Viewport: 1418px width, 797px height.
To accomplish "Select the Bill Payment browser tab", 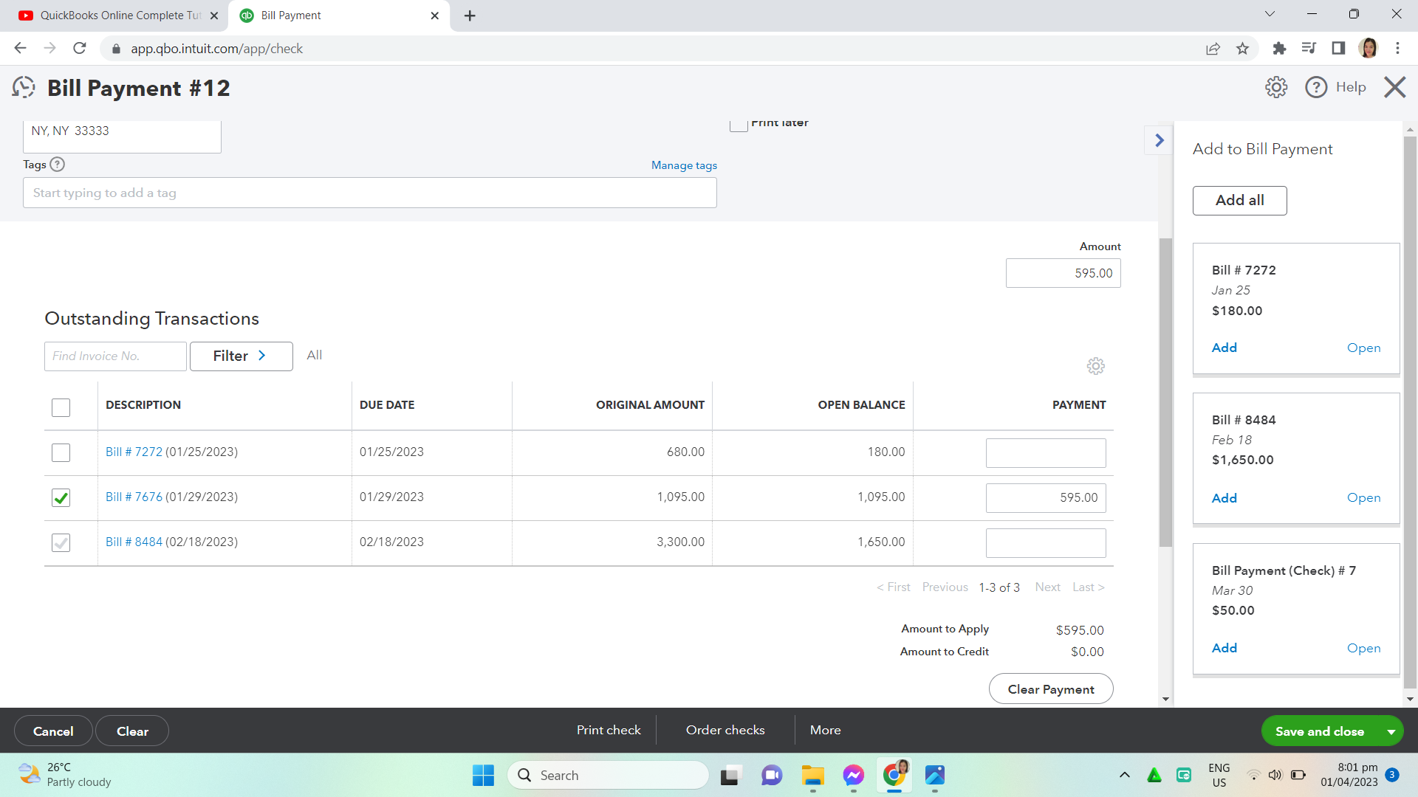I will pos(340,15).
